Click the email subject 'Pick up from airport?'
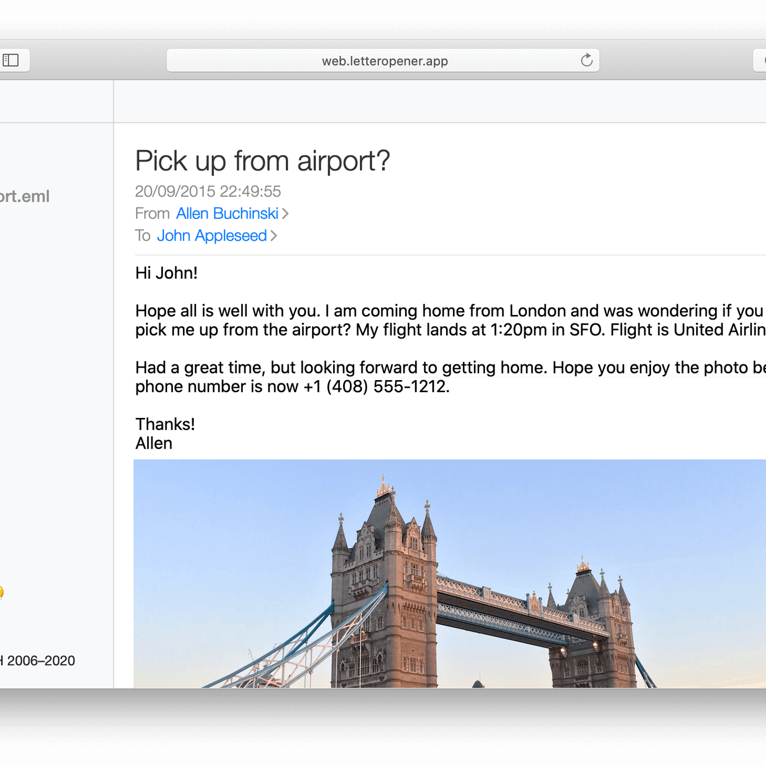The height and width of the screenshot is (766, 766). [x=262, y=161]
